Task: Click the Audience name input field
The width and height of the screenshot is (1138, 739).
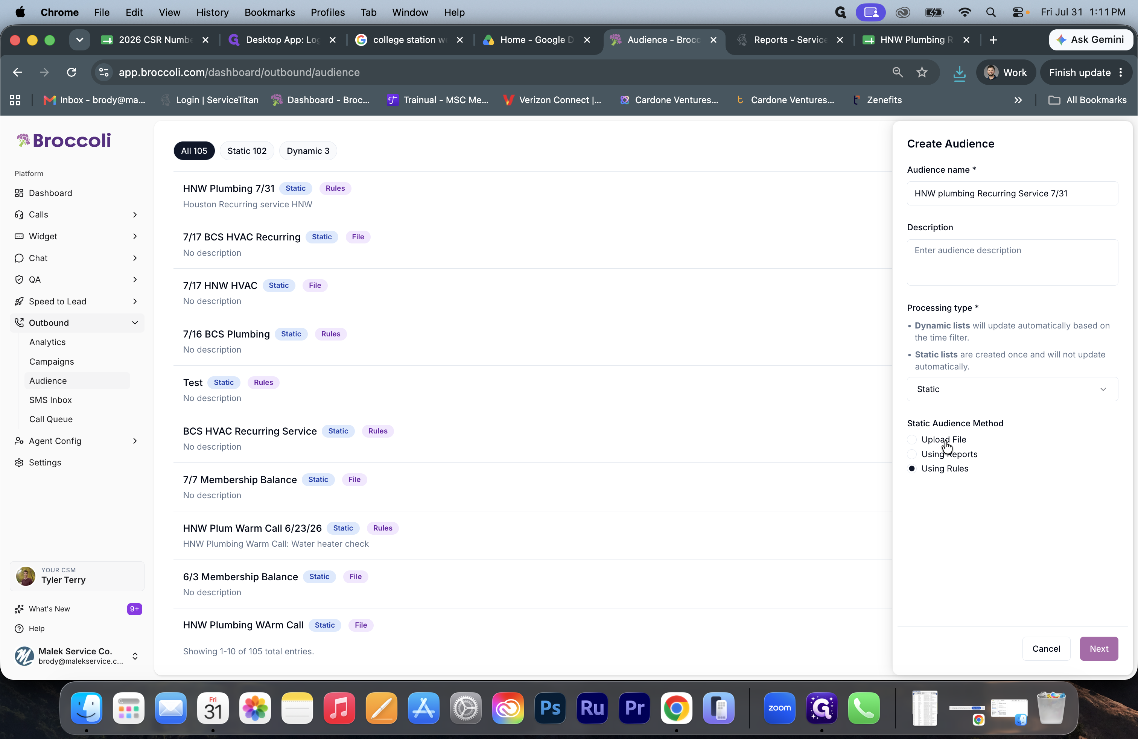Action: 1012,194
